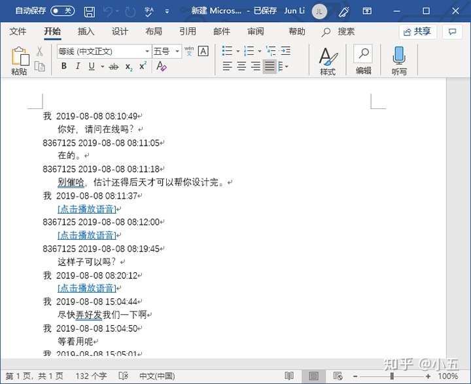
Task: Switch to the 邮件 tab
Action: pos(222,31)
